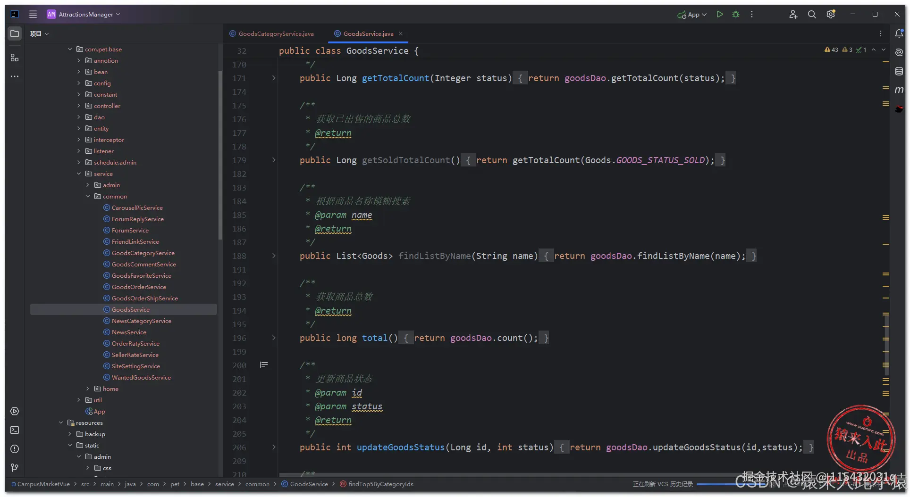Screen dimensions: 910x497
Task: Expand the folded getTotalCount method at line 171
Action: (x=274, y=78)
